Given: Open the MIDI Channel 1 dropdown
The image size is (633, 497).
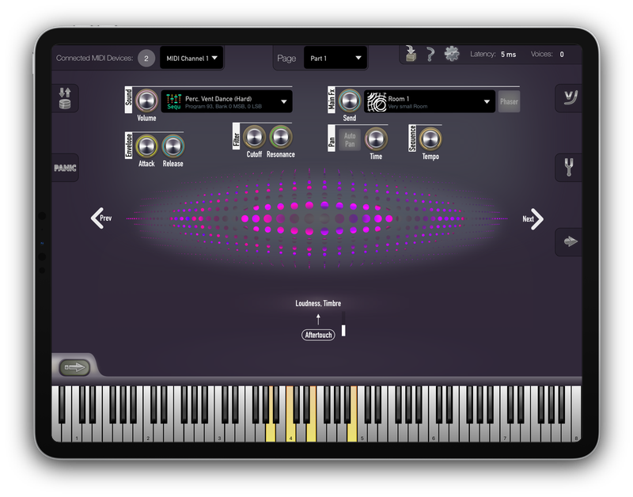Looking at the screenshot, I should [x=191, y=58].
